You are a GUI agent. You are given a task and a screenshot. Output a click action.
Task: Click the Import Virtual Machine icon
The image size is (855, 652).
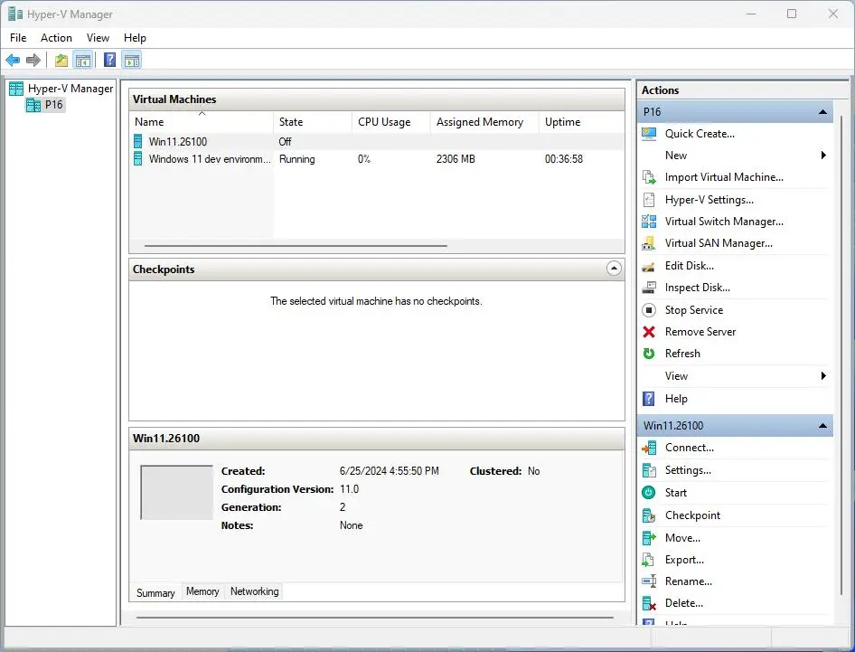tap(649, 177)
